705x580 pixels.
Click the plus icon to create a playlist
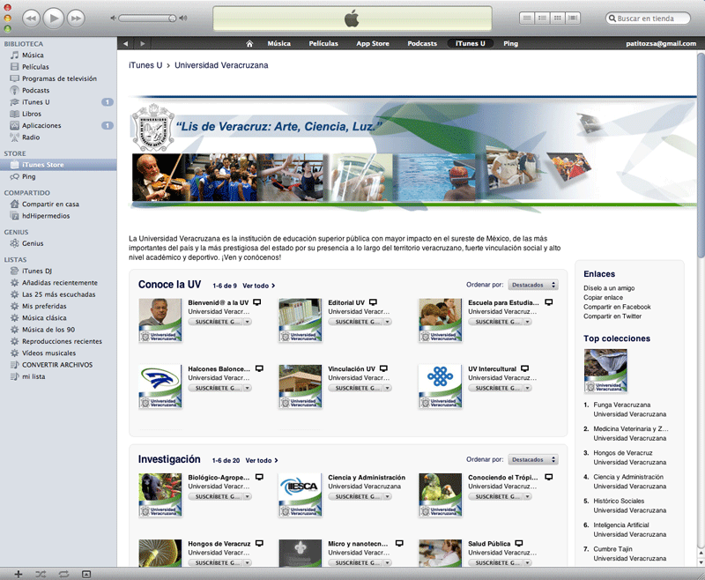tap(18, 574)
